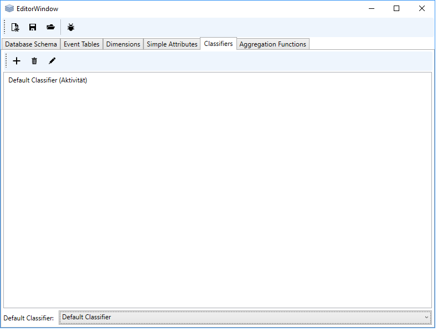Go to the Dimensions tab
Viewport: 443px width, 332px height.
click(123, 44)
